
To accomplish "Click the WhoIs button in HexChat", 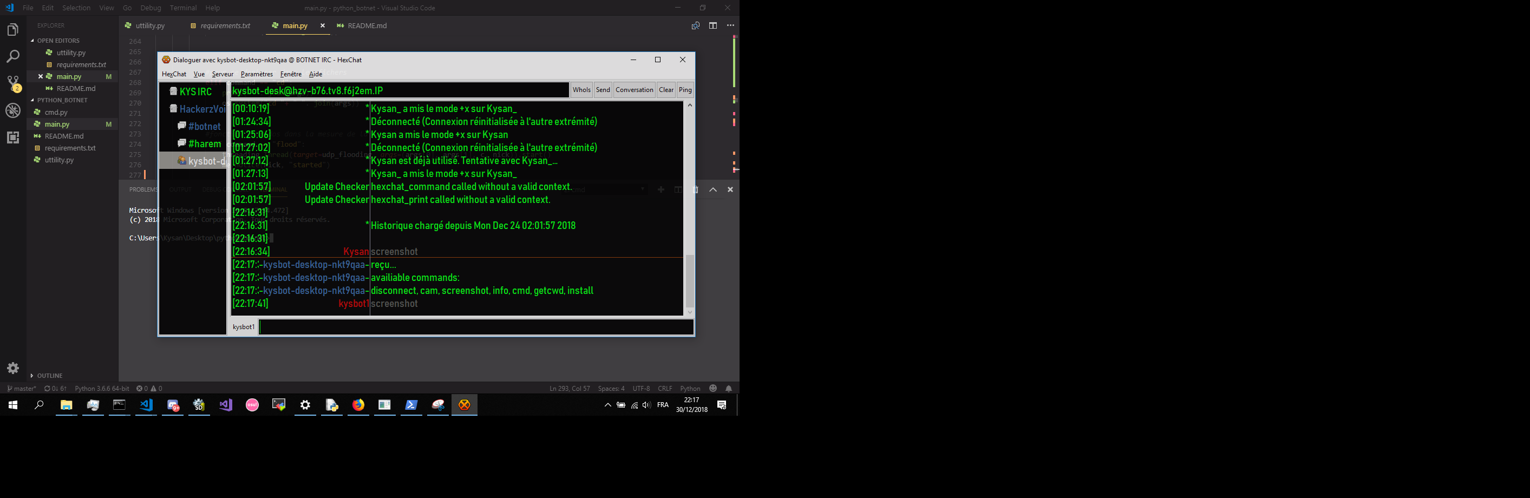I will pyautogui.click(x=581, y=90).
